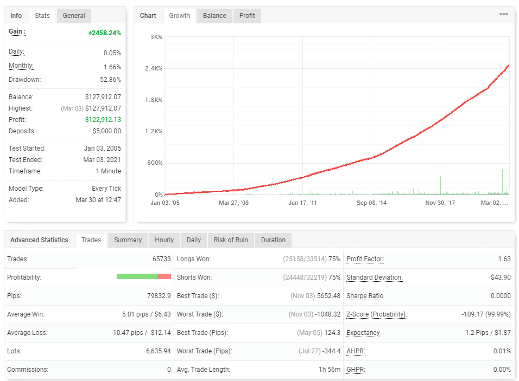
Task: Click the Sharpe Ratio link
Action: point(365,296)
